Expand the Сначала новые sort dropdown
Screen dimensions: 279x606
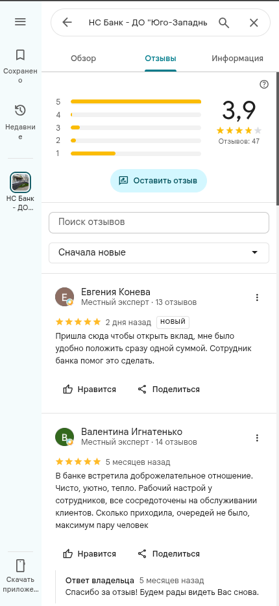pos(158,253)
